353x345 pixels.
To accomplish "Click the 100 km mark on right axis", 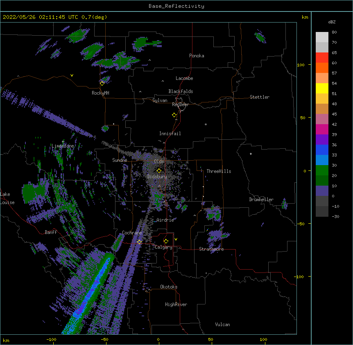I will tap(301, 65).
